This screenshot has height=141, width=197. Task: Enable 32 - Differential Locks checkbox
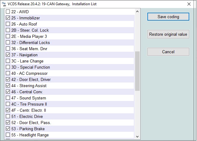pos(8,42)
